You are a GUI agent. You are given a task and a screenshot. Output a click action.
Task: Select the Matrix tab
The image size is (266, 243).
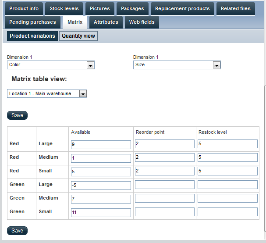pyautogui.click(x=75, y=22)
